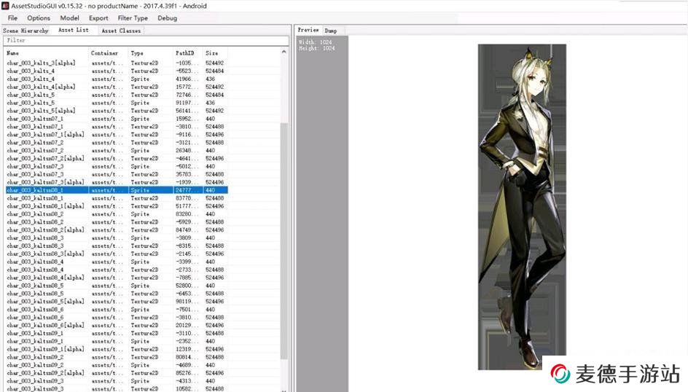Select the 09_1[alpha] row, PathID 12319
Viewport: 688px width, 392px height.
click(x=117, y=349)
